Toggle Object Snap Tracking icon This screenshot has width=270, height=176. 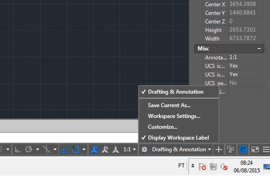(x=64, y=149)
